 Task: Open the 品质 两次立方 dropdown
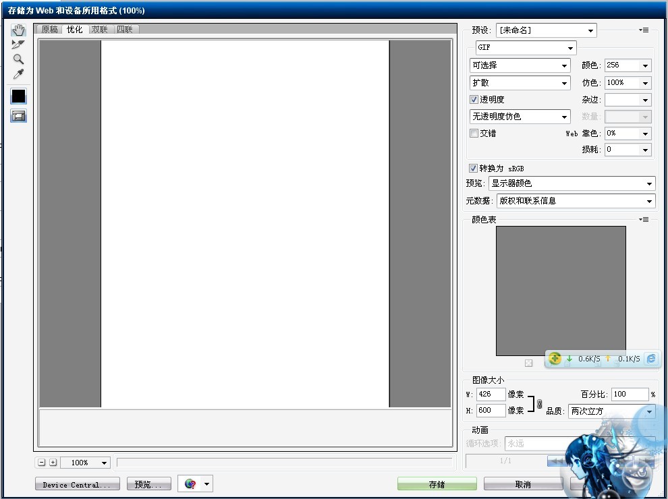click(612, 411)
